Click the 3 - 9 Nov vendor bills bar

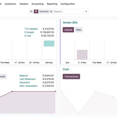click(82, 55)
